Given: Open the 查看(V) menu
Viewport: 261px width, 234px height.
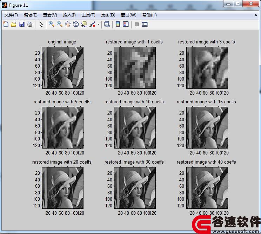Looking at the screenshot, I should (50, 15).
